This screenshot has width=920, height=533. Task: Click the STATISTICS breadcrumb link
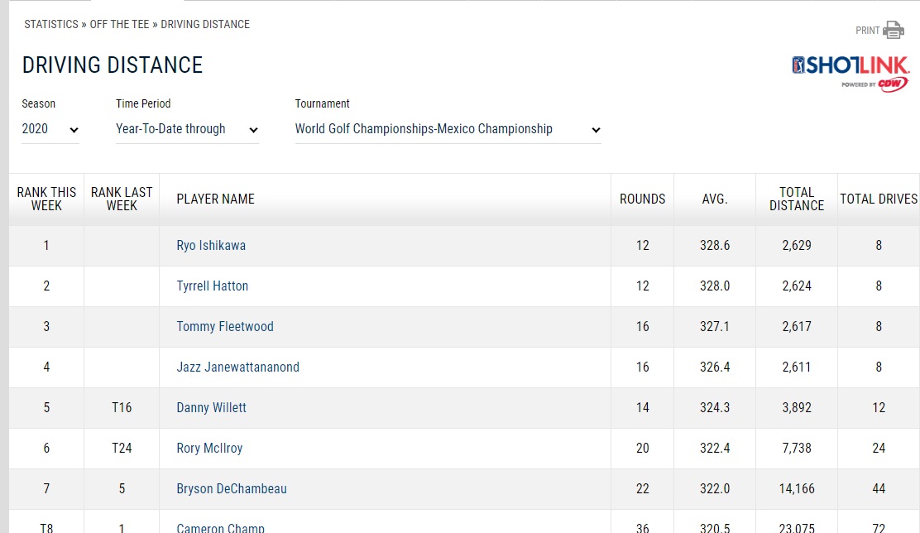(50, 24)
